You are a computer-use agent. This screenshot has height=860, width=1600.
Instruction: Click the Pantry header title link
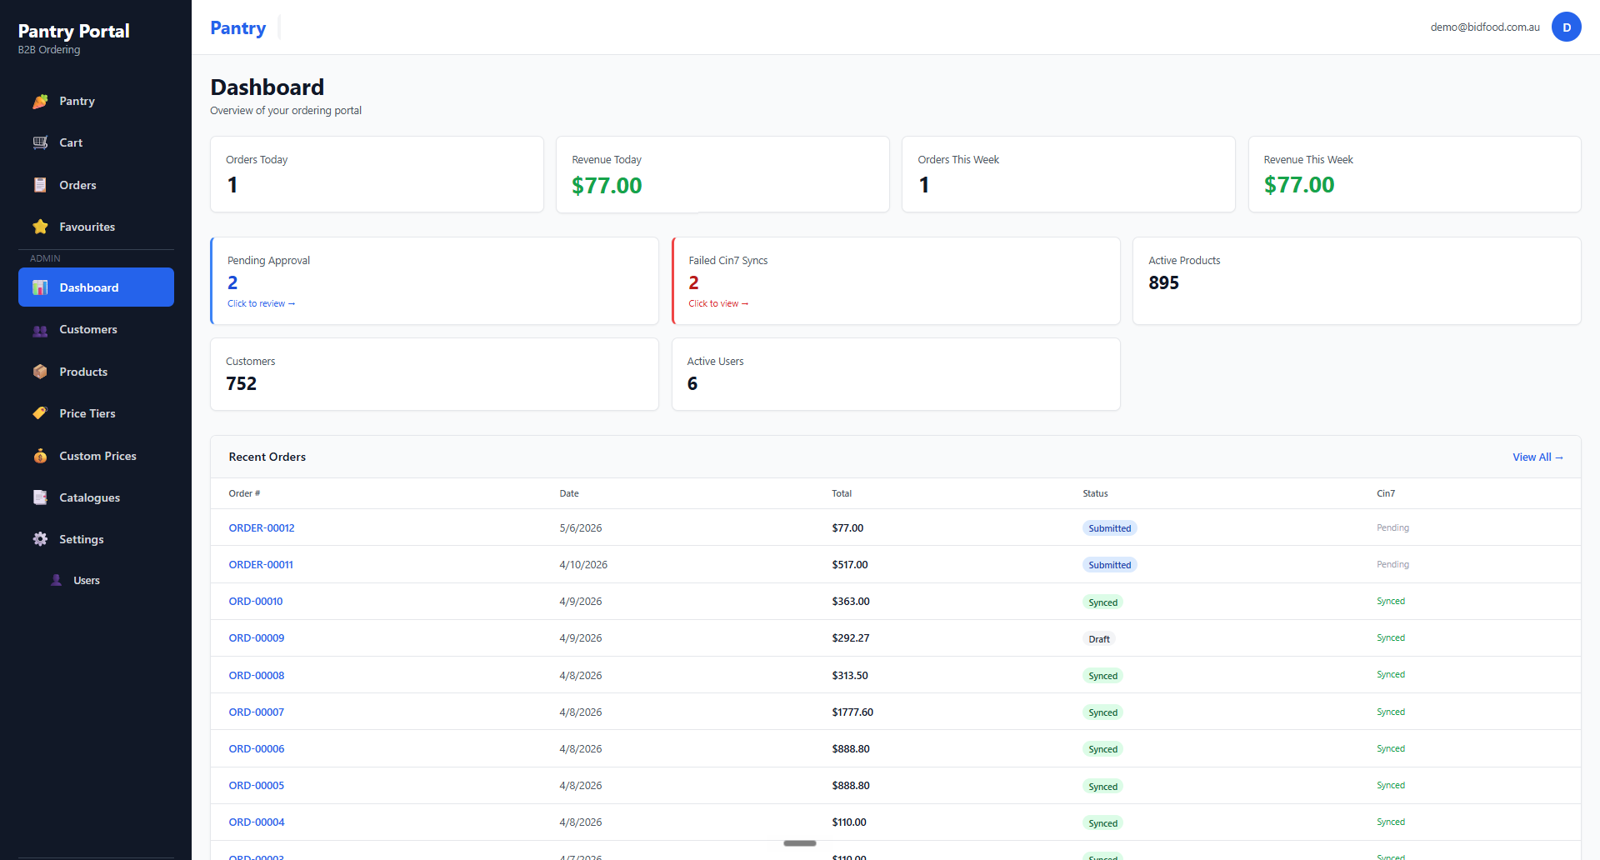click(237, 27)
